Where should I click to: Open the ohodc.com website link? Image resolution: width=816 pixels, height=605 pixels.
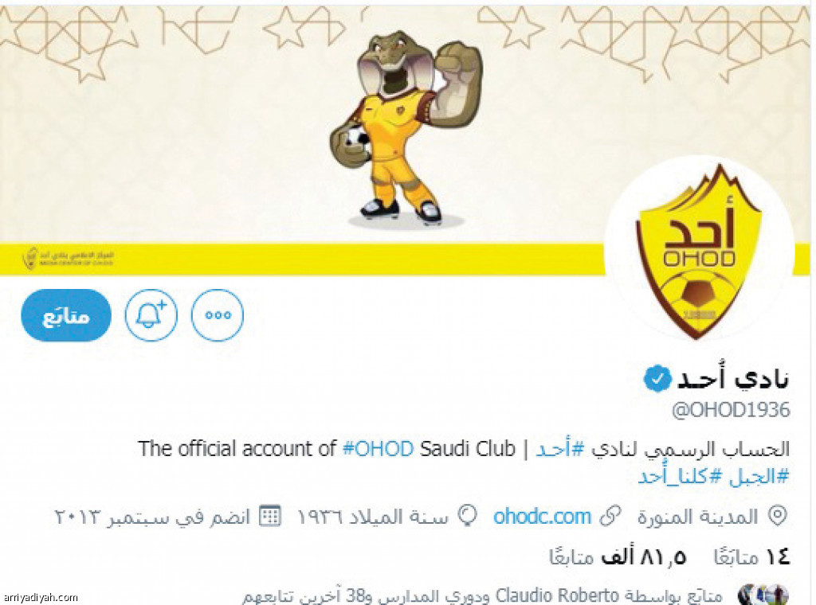542,517
